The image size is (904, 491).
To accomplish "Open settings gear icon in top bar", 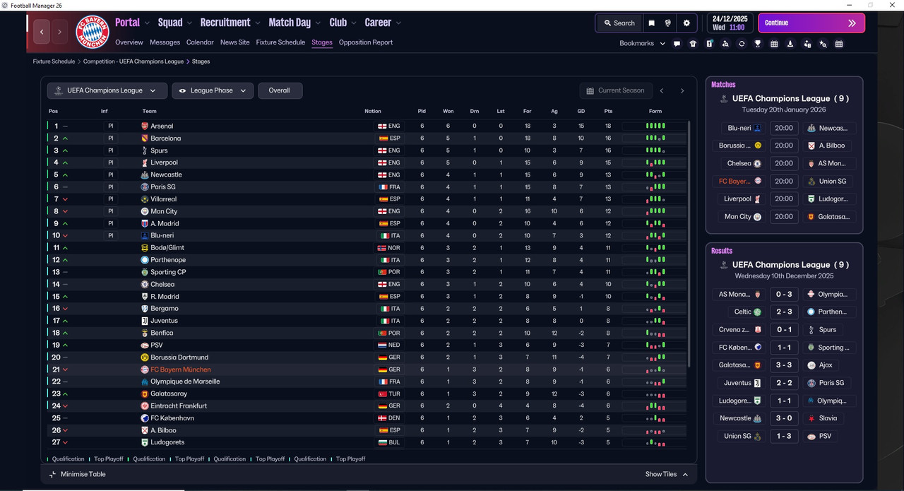I will (x=686, y=23).
